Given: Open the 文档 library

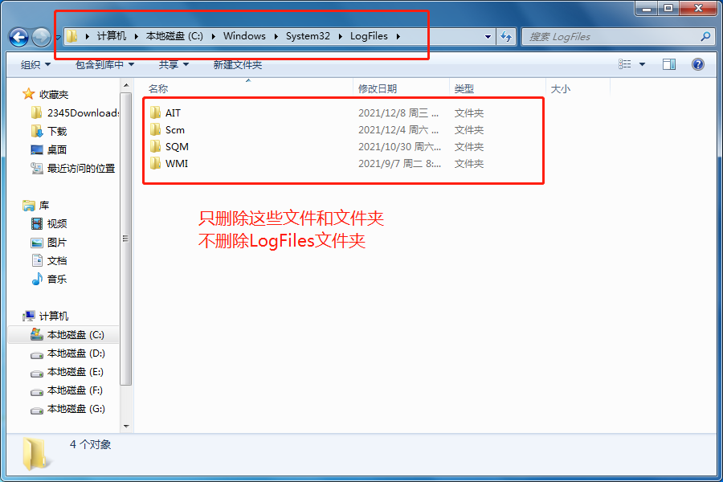Looking at the screenshot, I should [49, 260].
